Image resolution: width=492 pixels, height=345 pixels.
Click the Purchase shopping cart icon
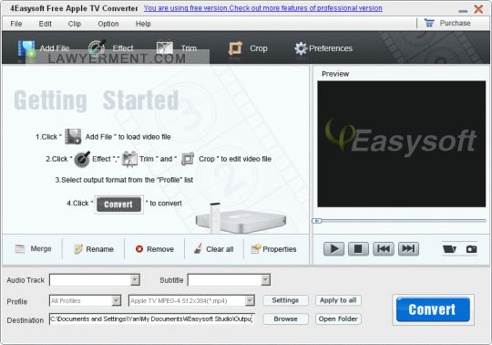pos(429,23)
